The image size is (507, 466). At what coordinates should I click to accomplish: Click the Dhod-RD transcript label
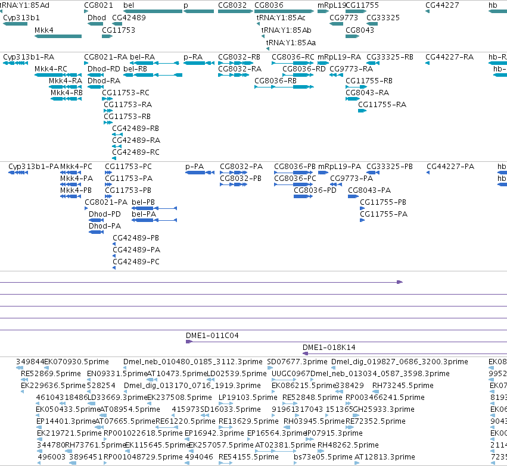104,69
